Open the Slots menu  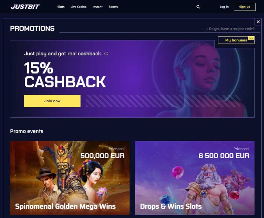point(61,7)
